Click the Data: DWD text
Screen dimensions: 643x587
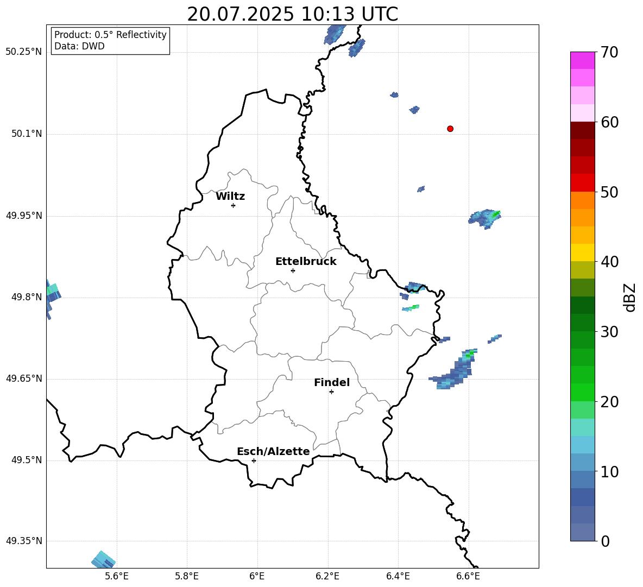(x=79, y=46)
